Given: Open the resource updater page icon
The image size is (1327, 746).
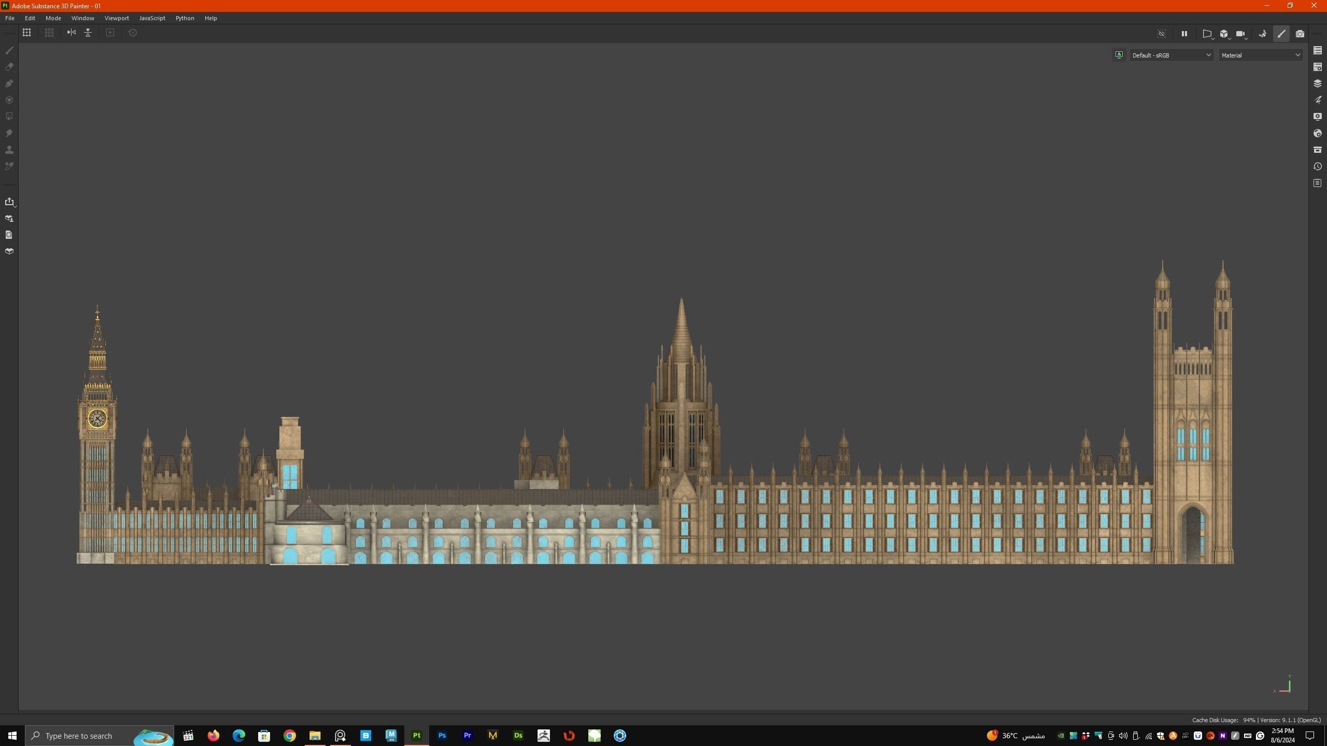Looking at the screenshot, I should (x=9, y=235).
